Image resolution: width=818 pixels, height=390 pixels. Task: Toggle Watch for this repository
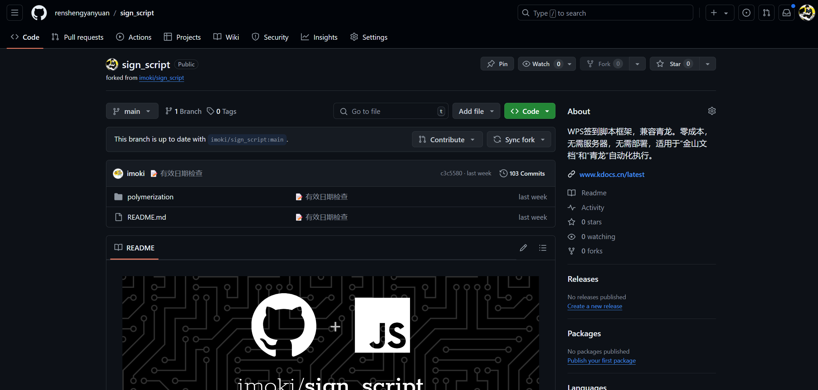click(x=540, y=64)
